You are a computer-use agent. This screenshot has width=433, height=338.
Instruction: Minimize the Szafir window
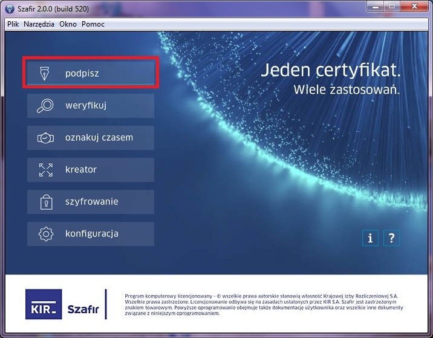tap(376, 7)
